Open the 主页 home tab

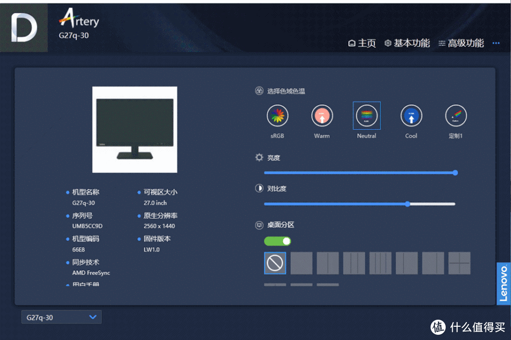(362, 43)
